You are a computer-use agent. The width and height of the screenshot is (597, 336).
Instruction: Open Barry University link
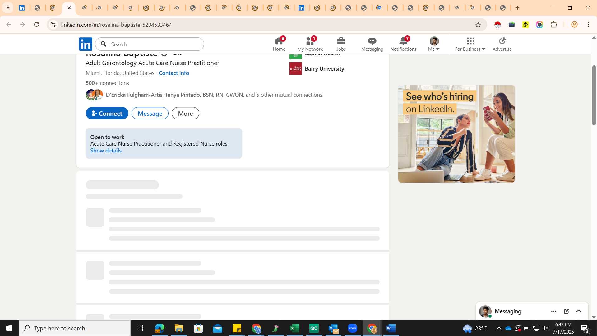324,69
